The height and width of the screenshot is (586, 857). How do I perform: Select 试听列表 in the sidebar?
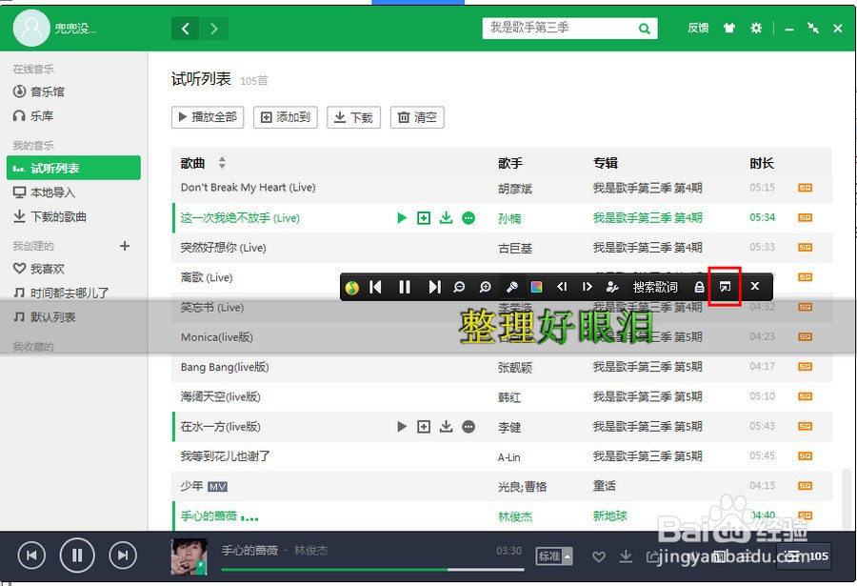(73, 168)
